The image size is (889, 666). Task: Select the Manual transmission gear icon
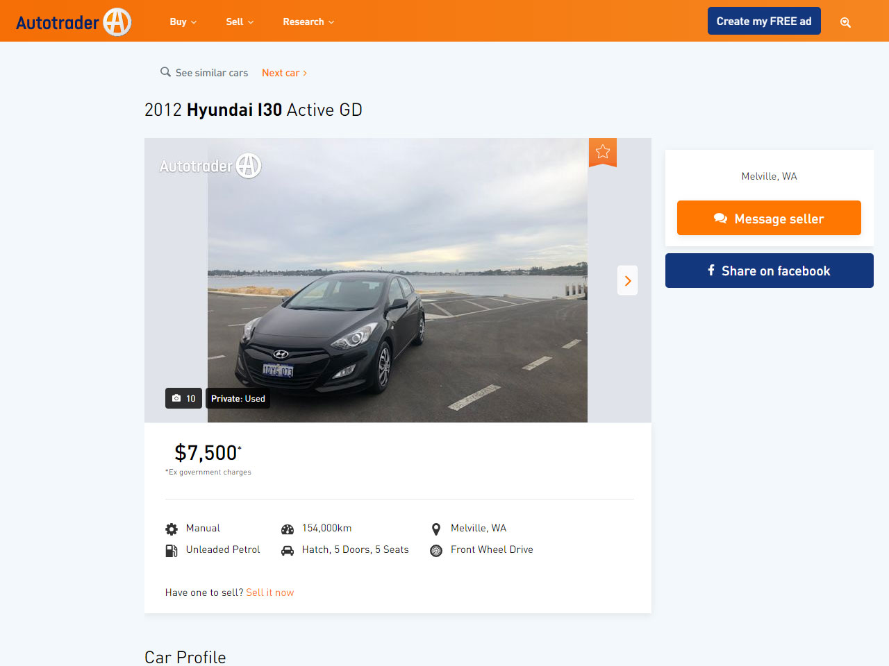(x=172, y=529)
